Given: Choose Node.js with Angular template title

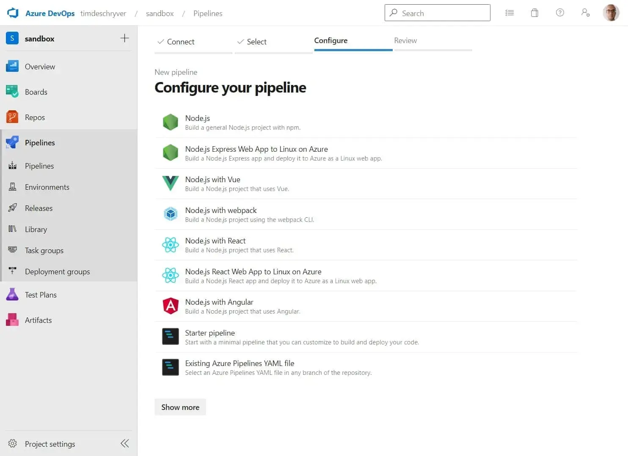Looking at the screenshot, I should (x=219, y=302).
